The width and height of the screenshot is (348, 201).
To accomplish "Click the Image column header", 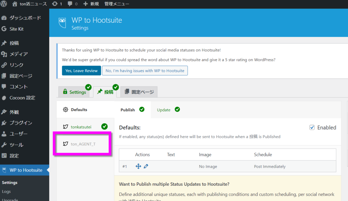I will [205, 154].
